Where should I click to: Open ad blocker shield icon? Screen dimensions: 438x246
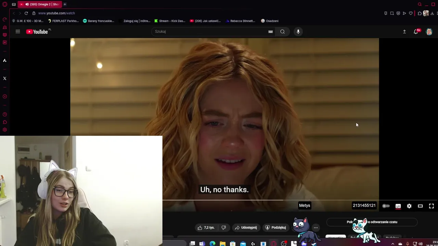tap(398, 13)
